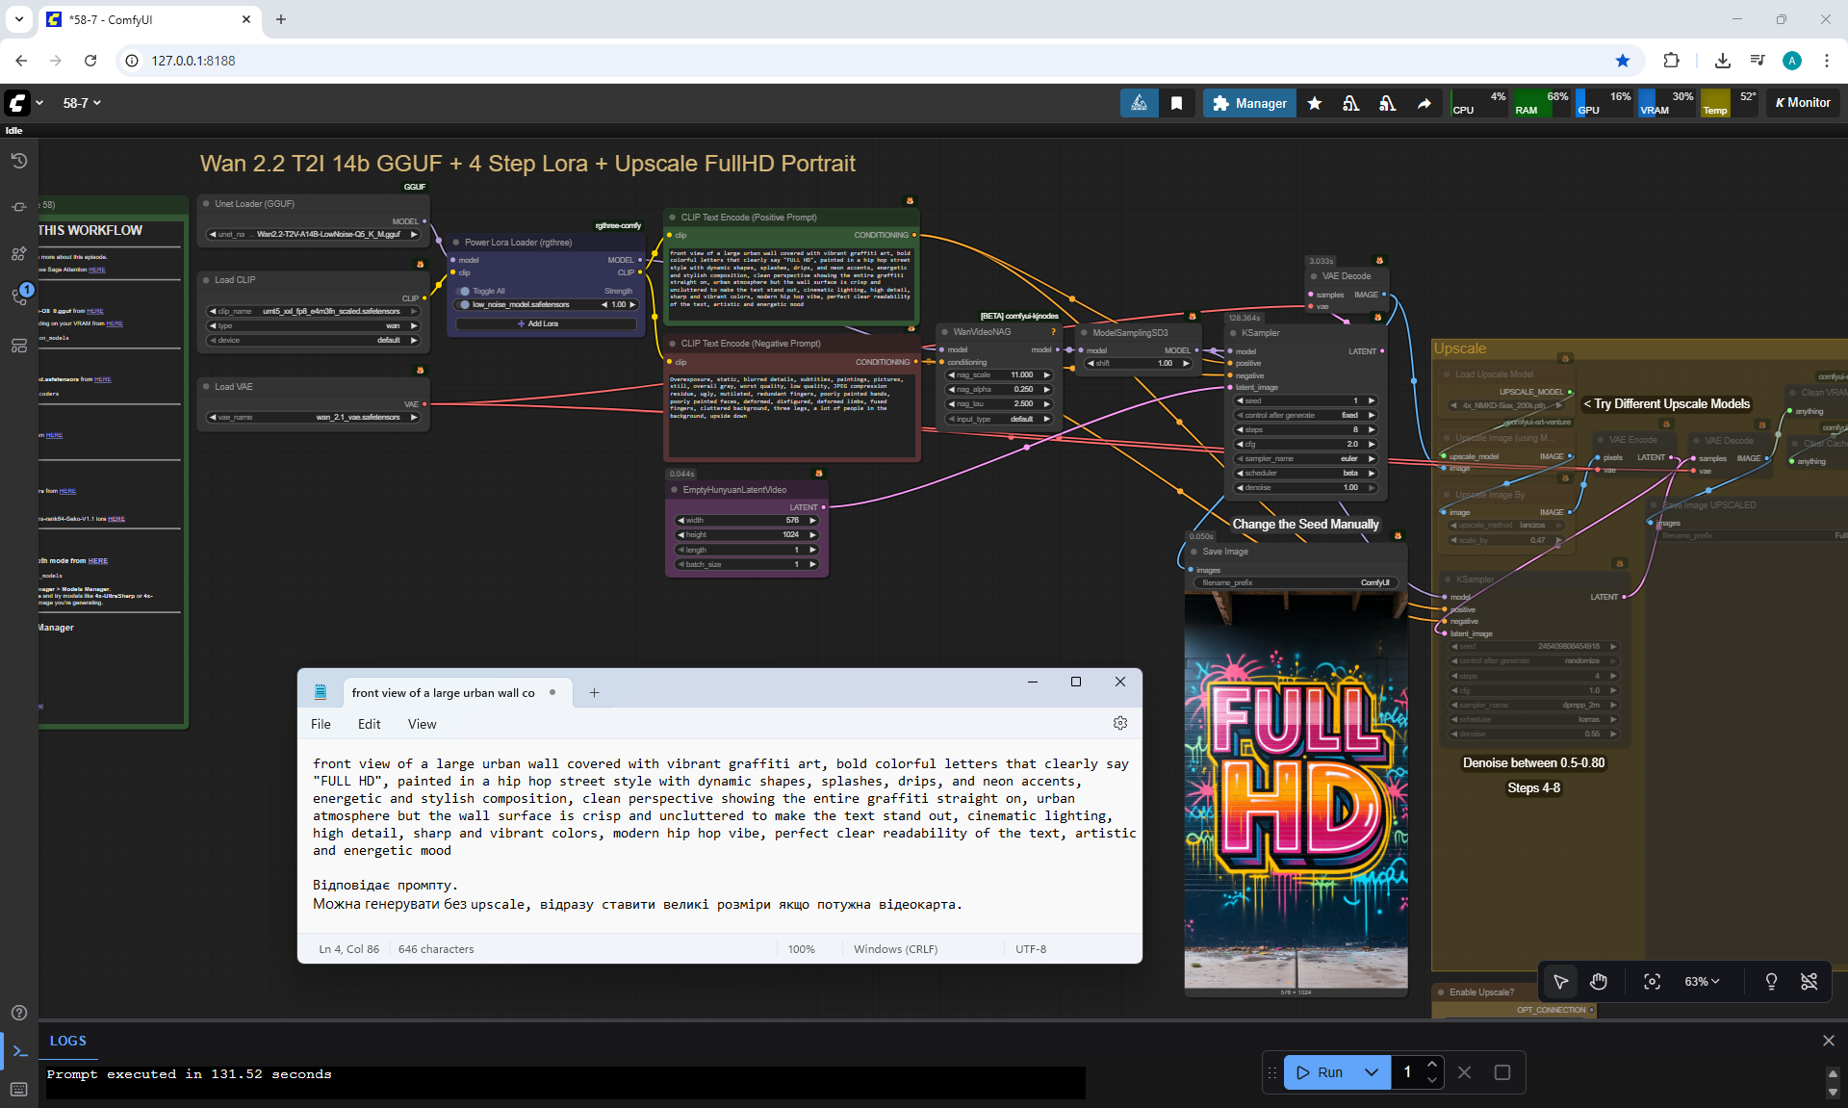The image size is (1848, 1108).
Task: Click the star favorites icon in top toolbar
Action: coord(1315,103)
